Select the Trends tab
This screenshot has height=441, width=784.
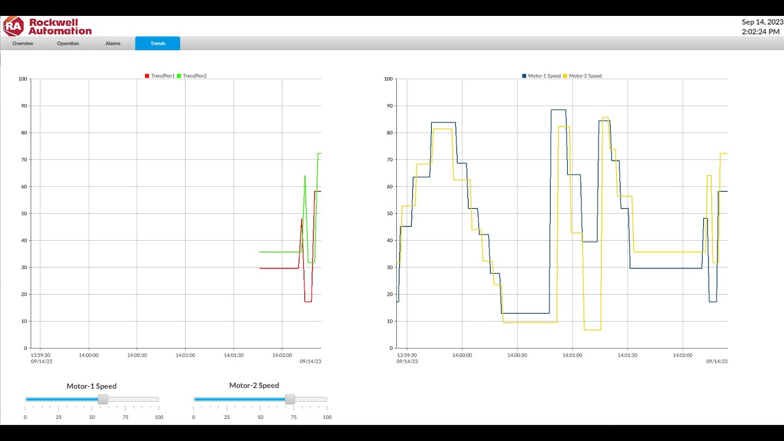point(158,43)
